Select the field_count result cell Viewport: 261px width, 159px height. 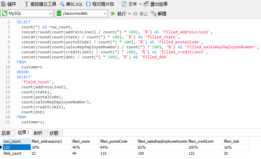[x=17, y=153]
